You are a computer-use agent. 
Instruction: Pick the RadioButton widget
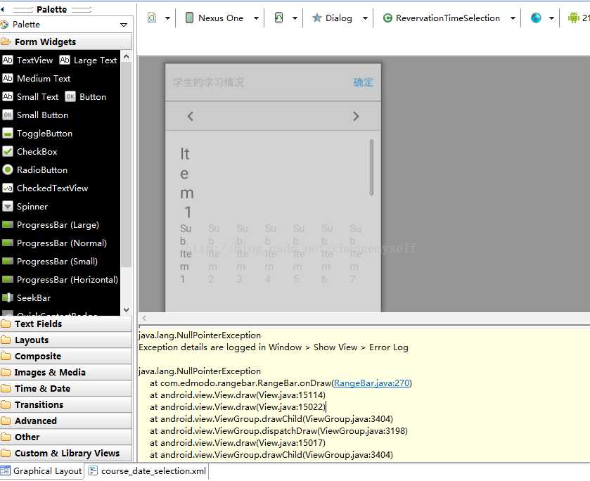tap(35, 169)
